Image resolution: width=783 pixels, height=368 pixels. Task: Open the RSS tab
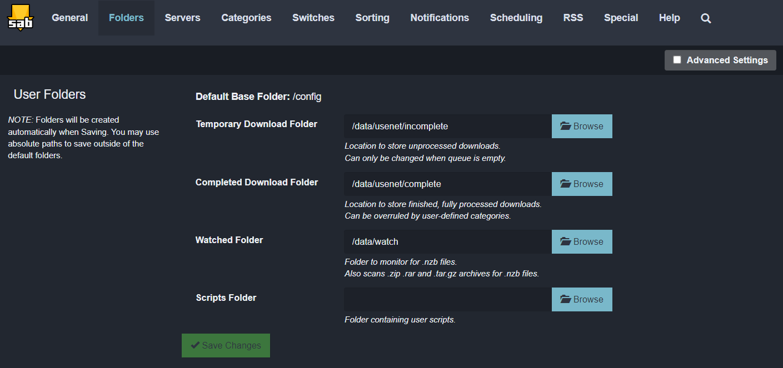tap(573, 18)
